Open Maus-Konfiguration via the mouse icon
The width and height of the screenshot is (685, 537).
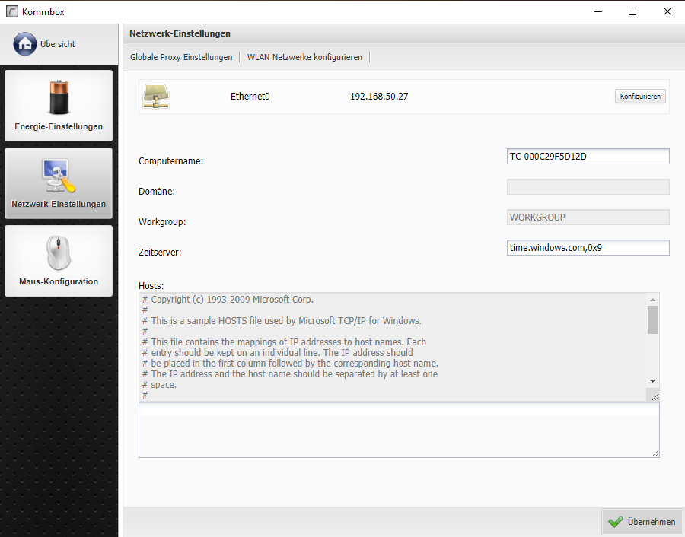click(x=59, y=253)
